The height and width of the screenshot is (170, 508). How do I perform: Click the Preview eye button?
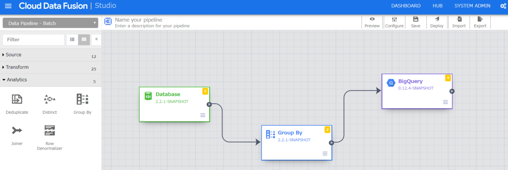coord(372,22)
